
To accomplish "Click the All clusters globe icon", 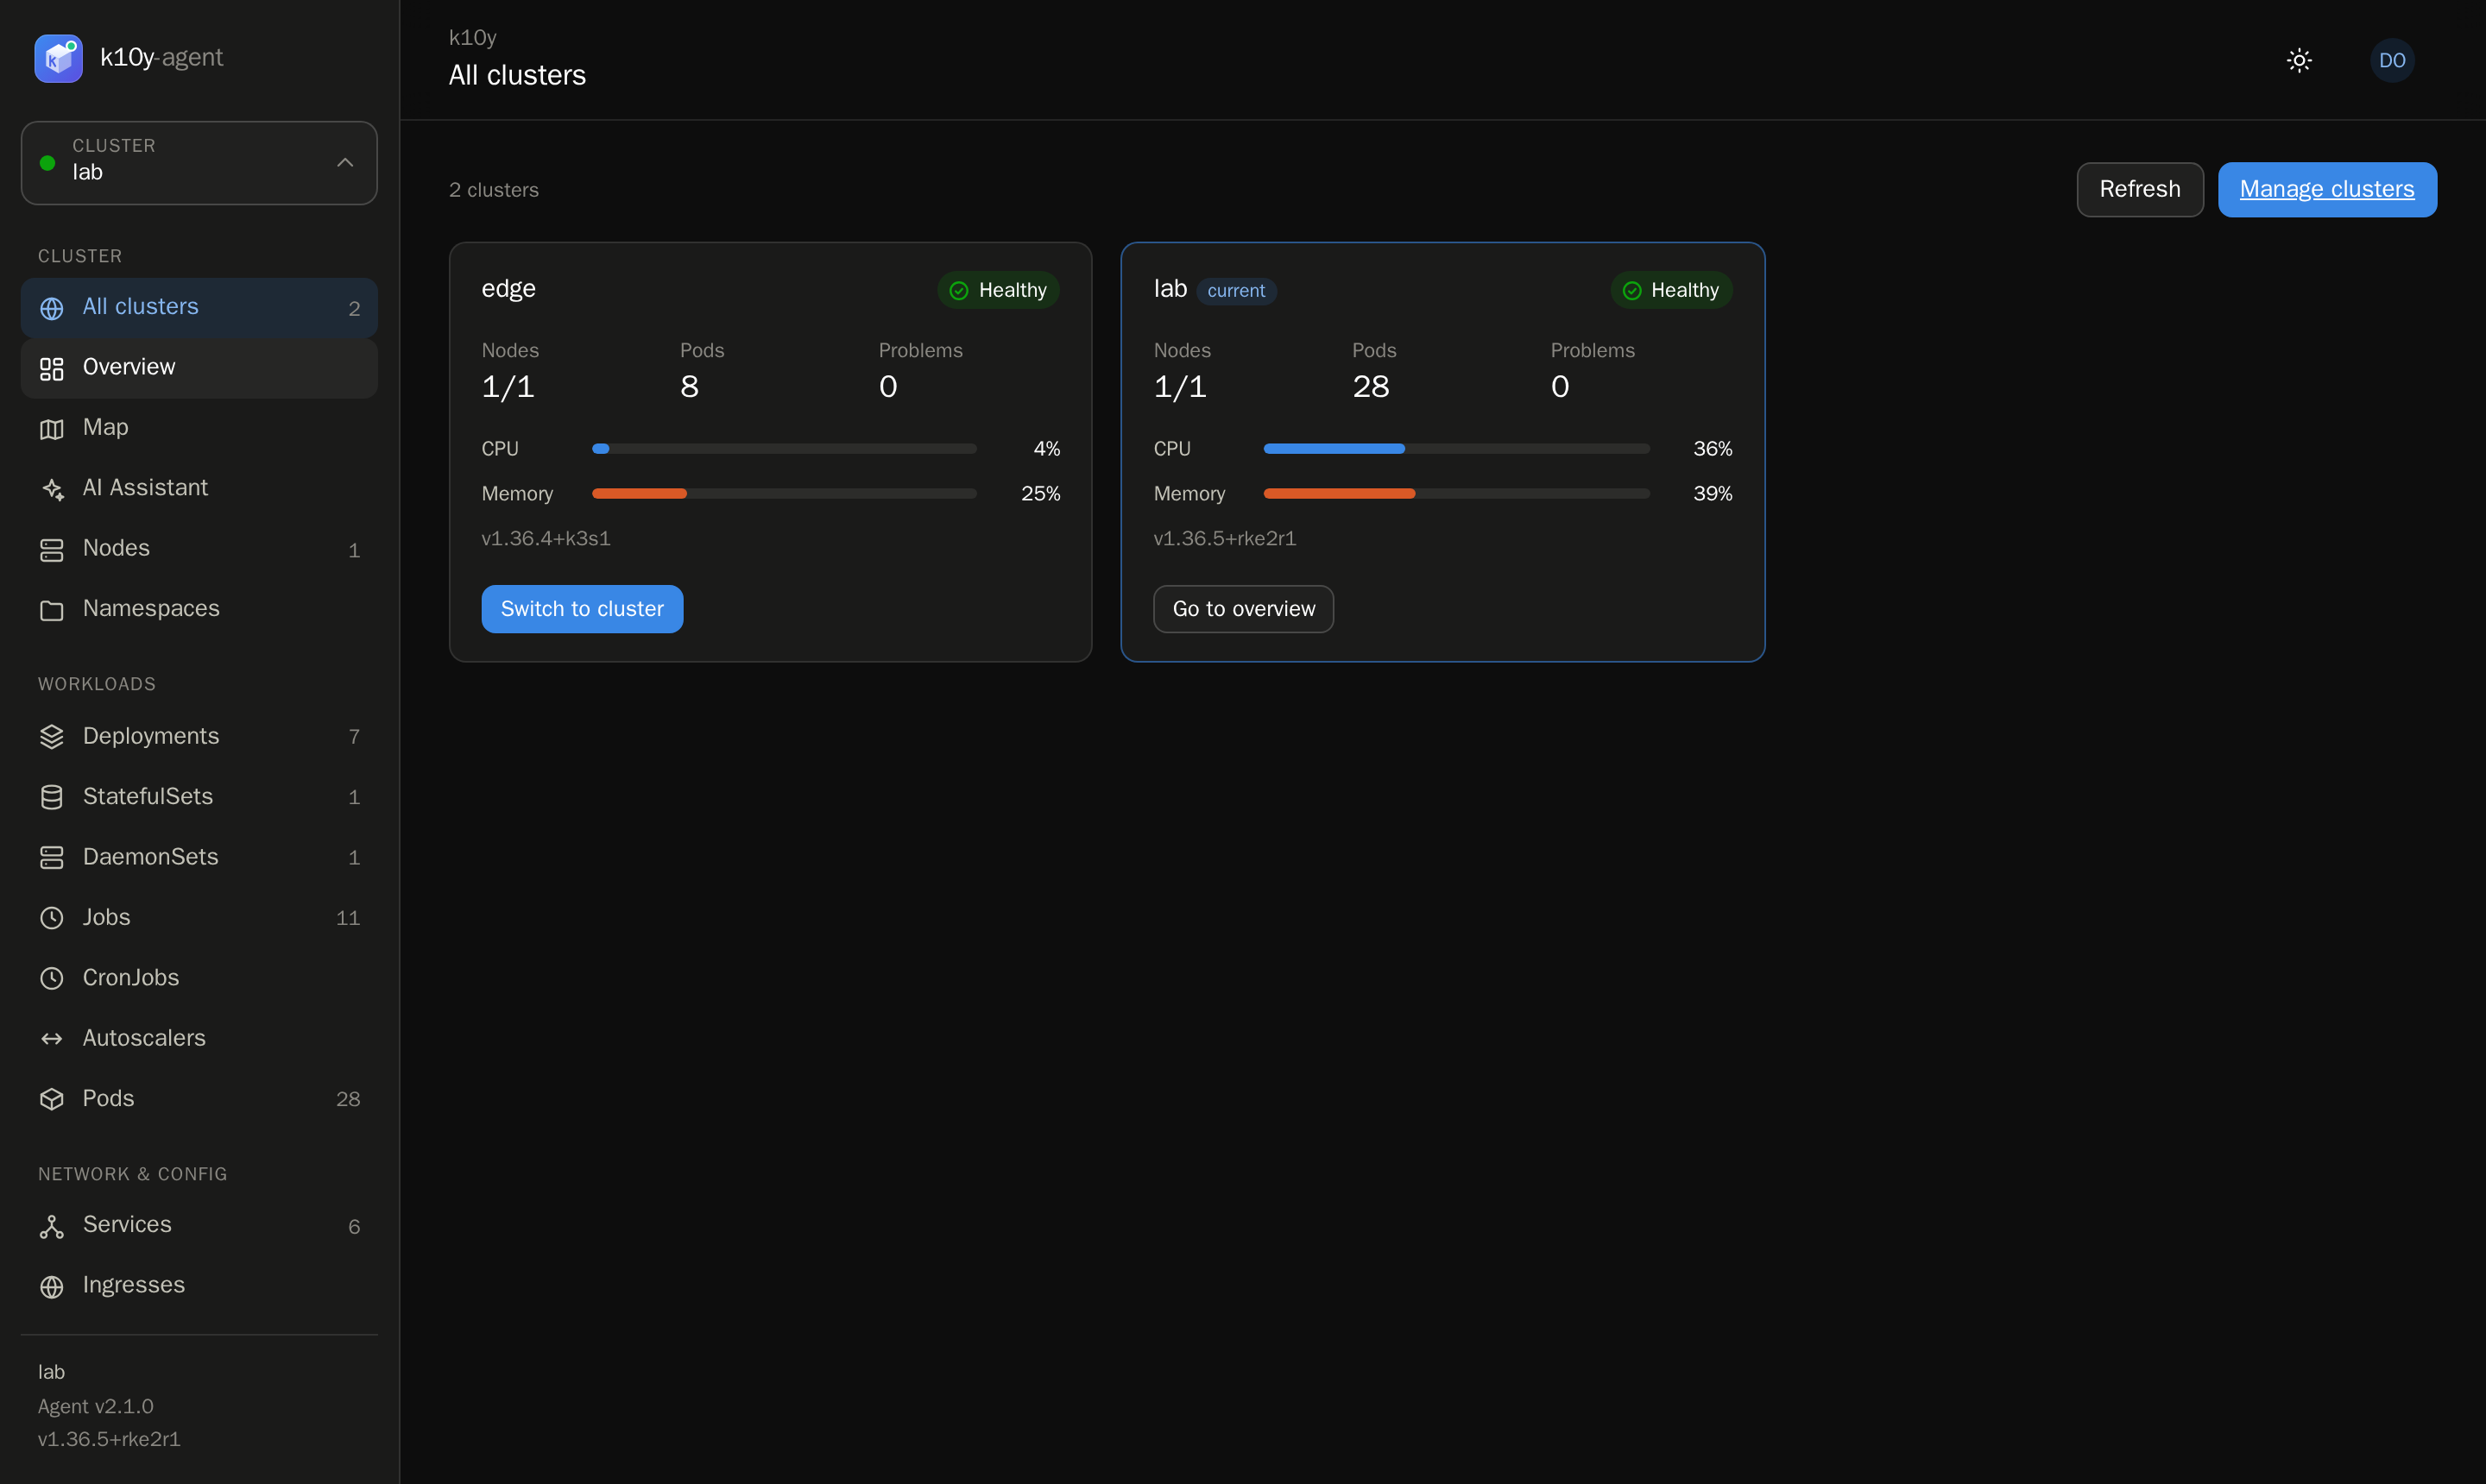I will tap(52, 308).
